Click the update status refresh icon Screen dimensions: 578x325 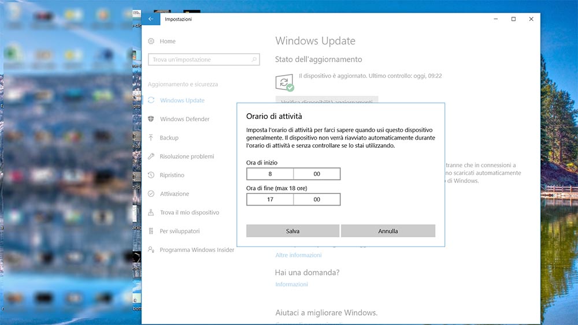284,83
